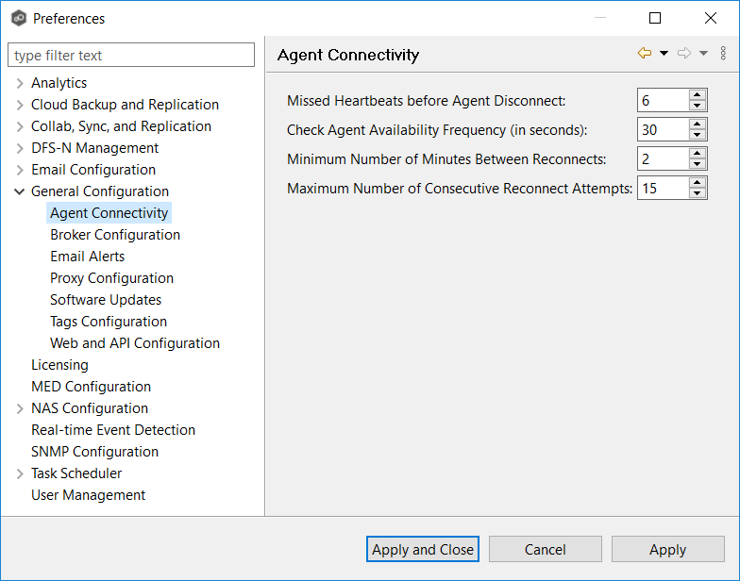This screenshot has height=581, width=740.
Task: Select Web and API Configuration
Action: pos(135,343)
